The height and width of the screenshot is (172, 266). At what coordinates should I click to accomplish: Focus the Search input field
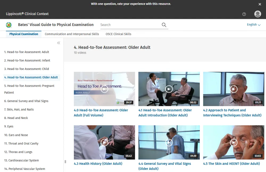[130, 25]
